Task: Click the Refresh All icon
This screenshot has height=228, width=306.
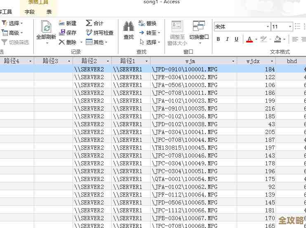Action: 46,28
